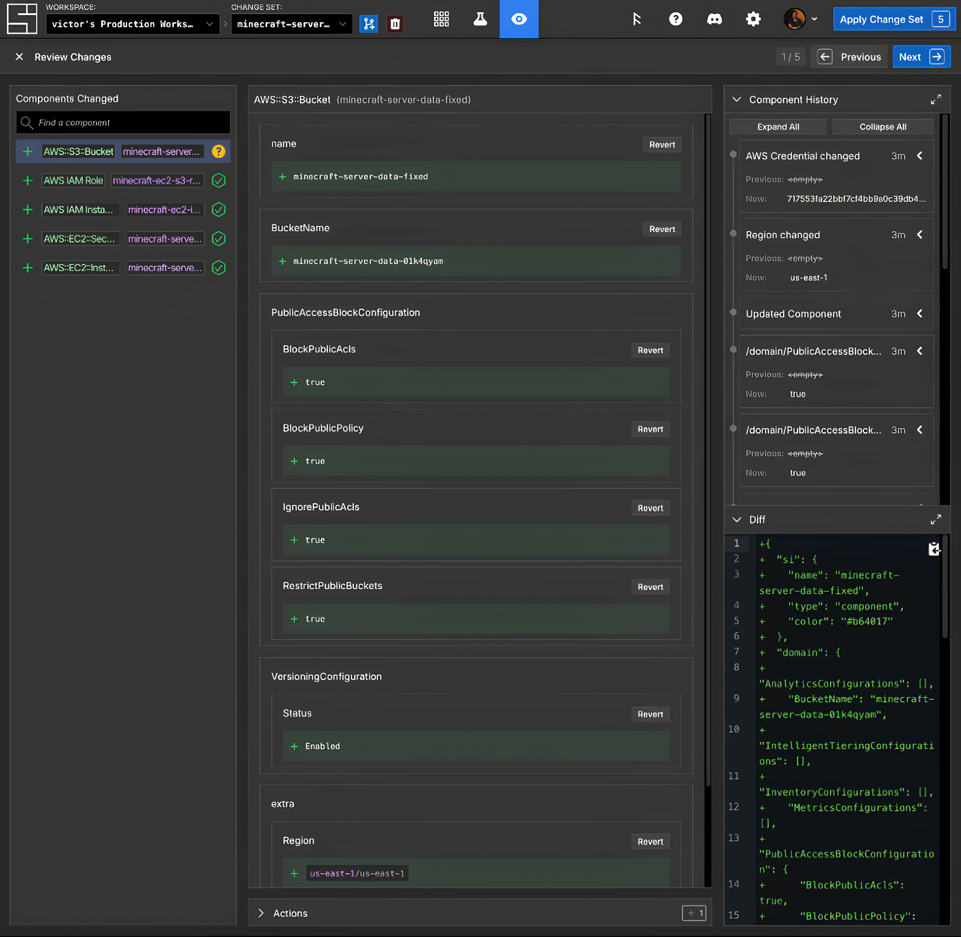Collapse the Diff panel
961x937 pixels.
(736, 520)
